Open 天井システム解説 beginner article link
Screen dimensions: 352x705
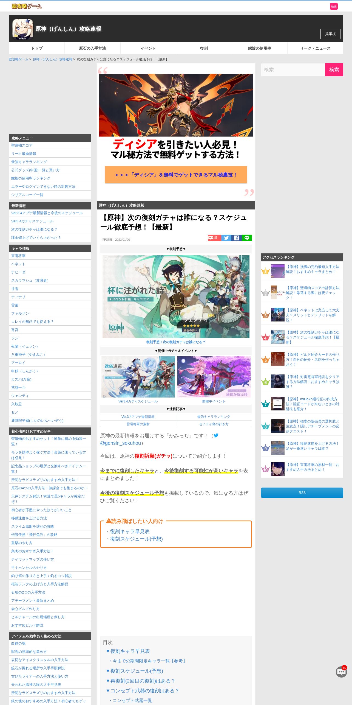pos(48,499)
